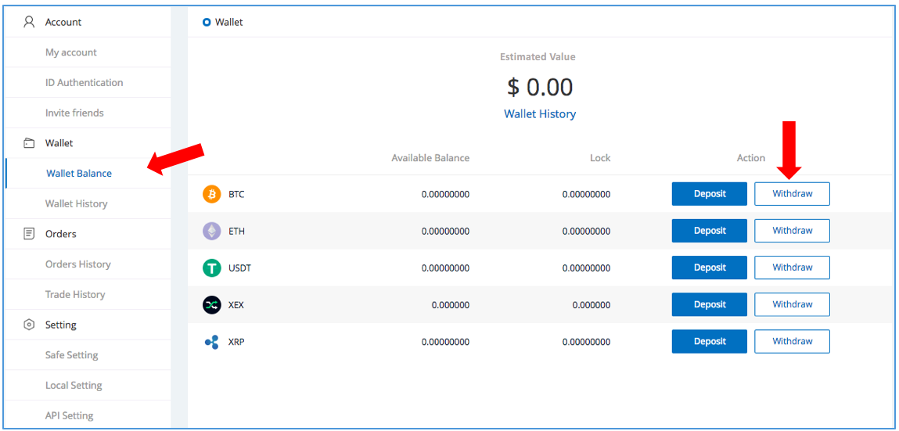This screenshot has height=431, width=899.
Task: Click the Wallet section icon in sidebar
Action: pos(29,143)
